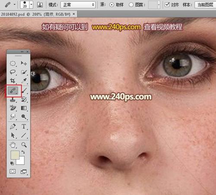Select the Lasso tool

(13, 72)
